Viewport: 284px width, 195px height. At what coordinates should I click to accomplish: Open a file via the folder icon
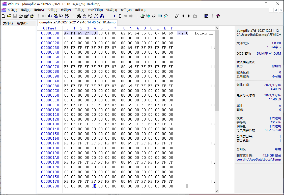point(9,16)
